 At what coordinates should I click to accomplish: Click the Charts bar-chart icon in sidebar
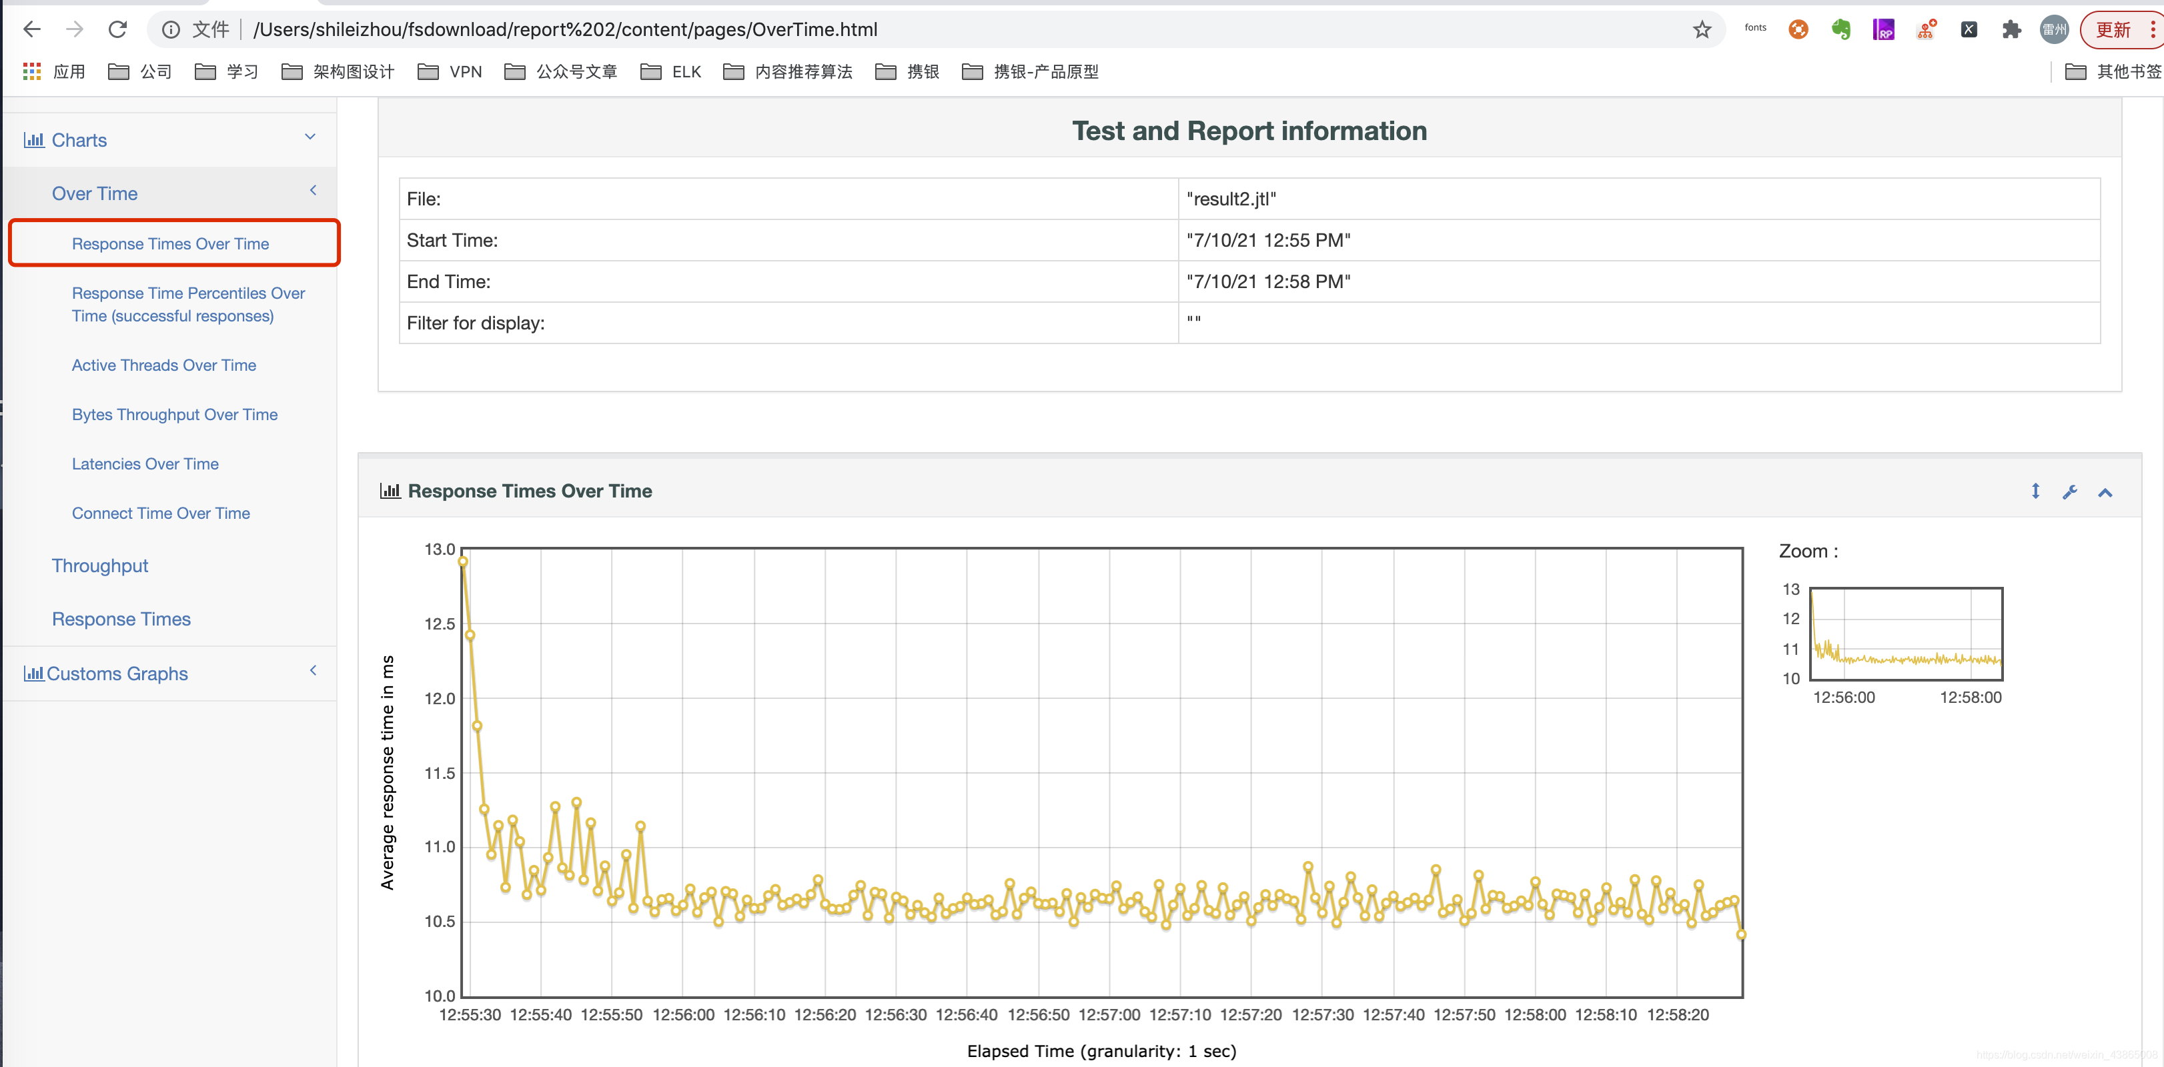33,139
